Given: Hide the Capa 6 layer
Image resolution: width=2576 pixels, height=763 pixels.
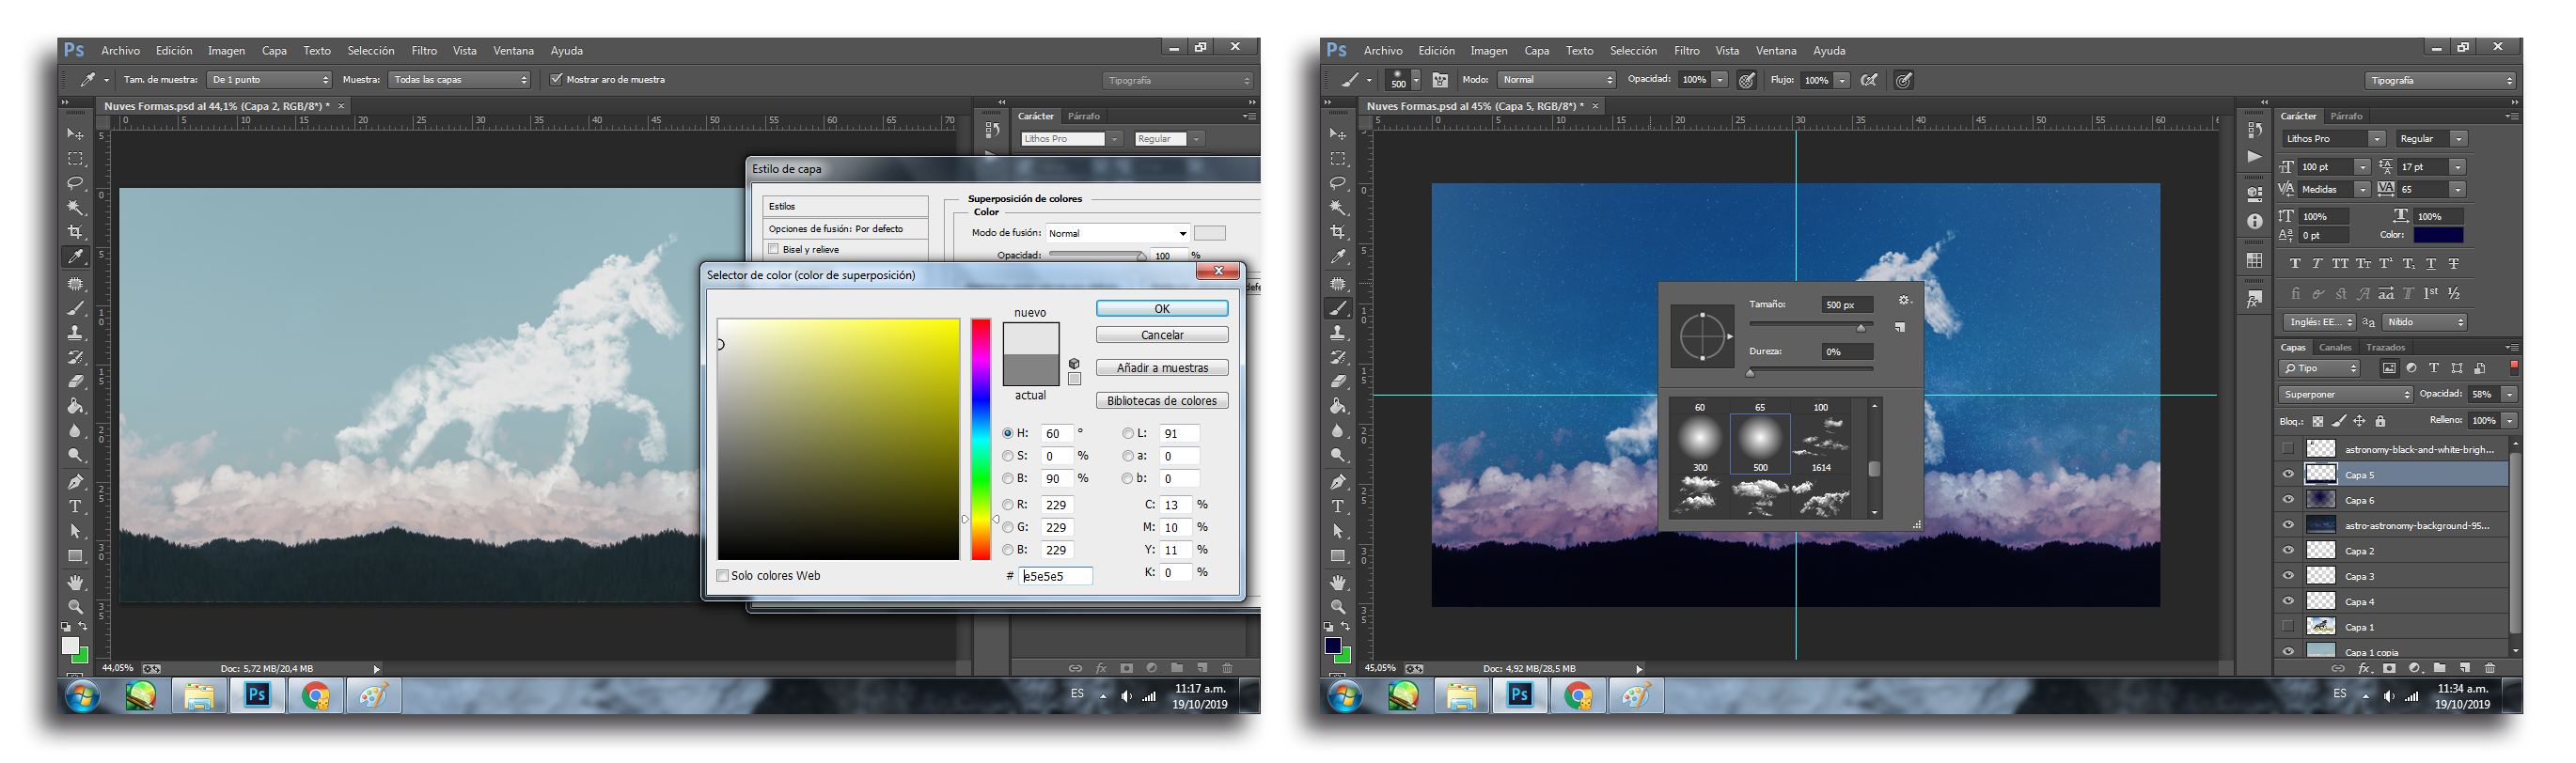Looking at the screenshot, I should pyautogui.click(x=2288, y=499).
